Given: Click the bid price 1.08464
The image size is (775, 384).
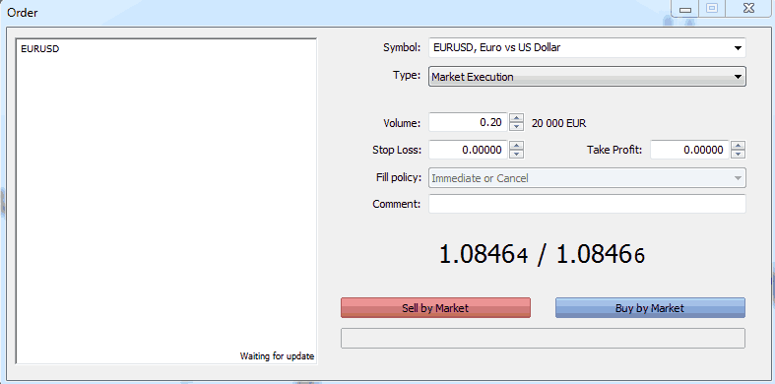Looking at the screenshot, I should click(x=484, y=254).
